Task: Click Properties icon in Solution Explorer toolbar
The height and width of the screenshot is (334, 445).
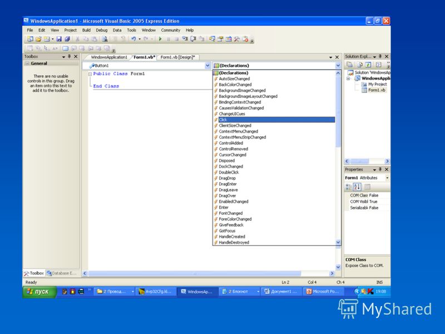Action: coord(350,65)
